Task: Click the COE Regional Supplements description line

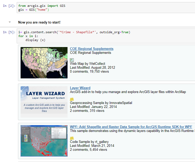Action: point(90,53)
